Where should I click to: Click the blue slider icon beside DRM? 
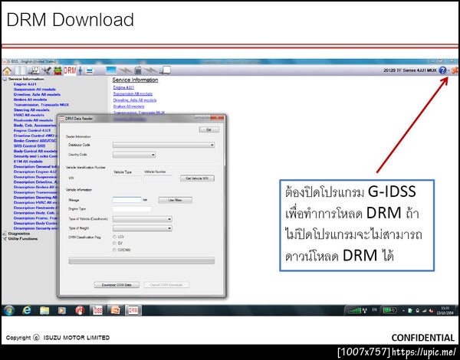(x=80, y=70)
